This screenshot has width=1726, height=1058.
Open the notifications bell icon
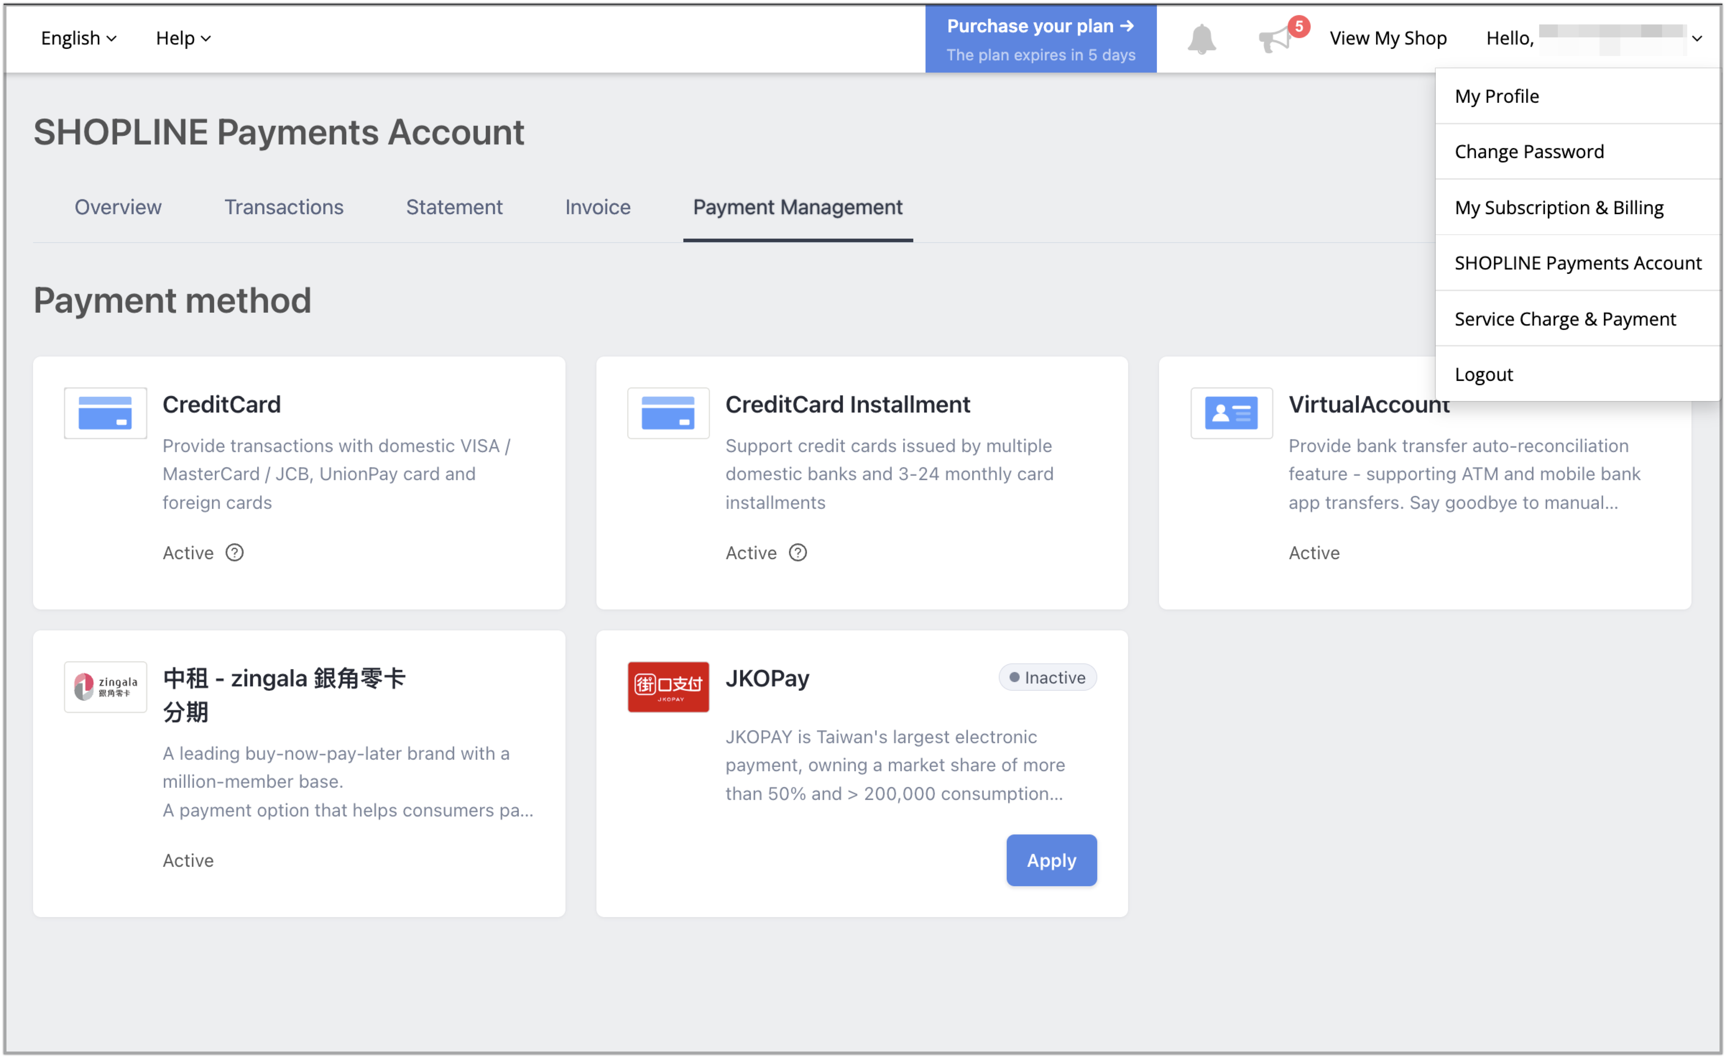(x=1201, y=38)
